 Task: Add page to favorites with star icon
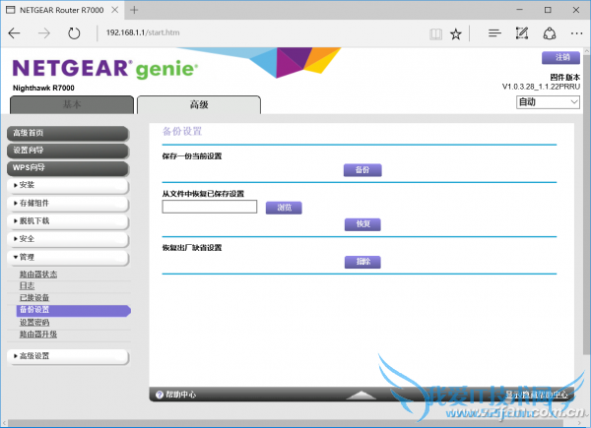click(456, 34)
